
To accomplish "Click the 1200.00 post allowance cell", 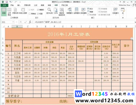I will pos(54,53).
